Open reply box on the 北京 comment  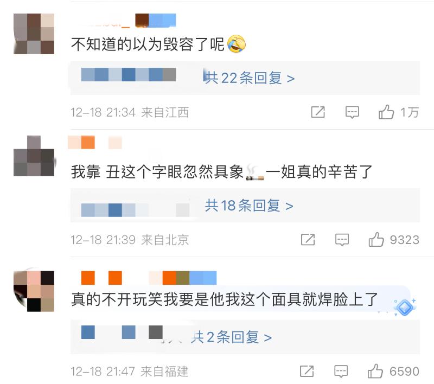tap(342, 240)
